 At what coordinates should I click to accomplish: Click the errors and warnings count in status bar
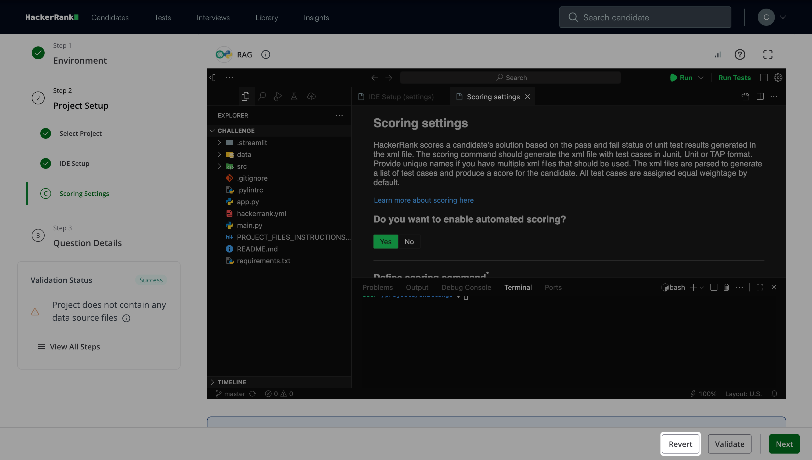point(279,394)
